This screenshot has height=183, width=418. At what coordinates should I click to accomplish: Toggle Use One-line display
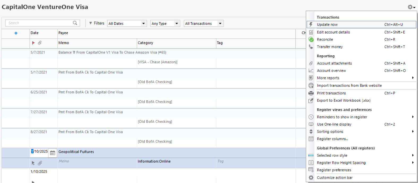point(361,124)
